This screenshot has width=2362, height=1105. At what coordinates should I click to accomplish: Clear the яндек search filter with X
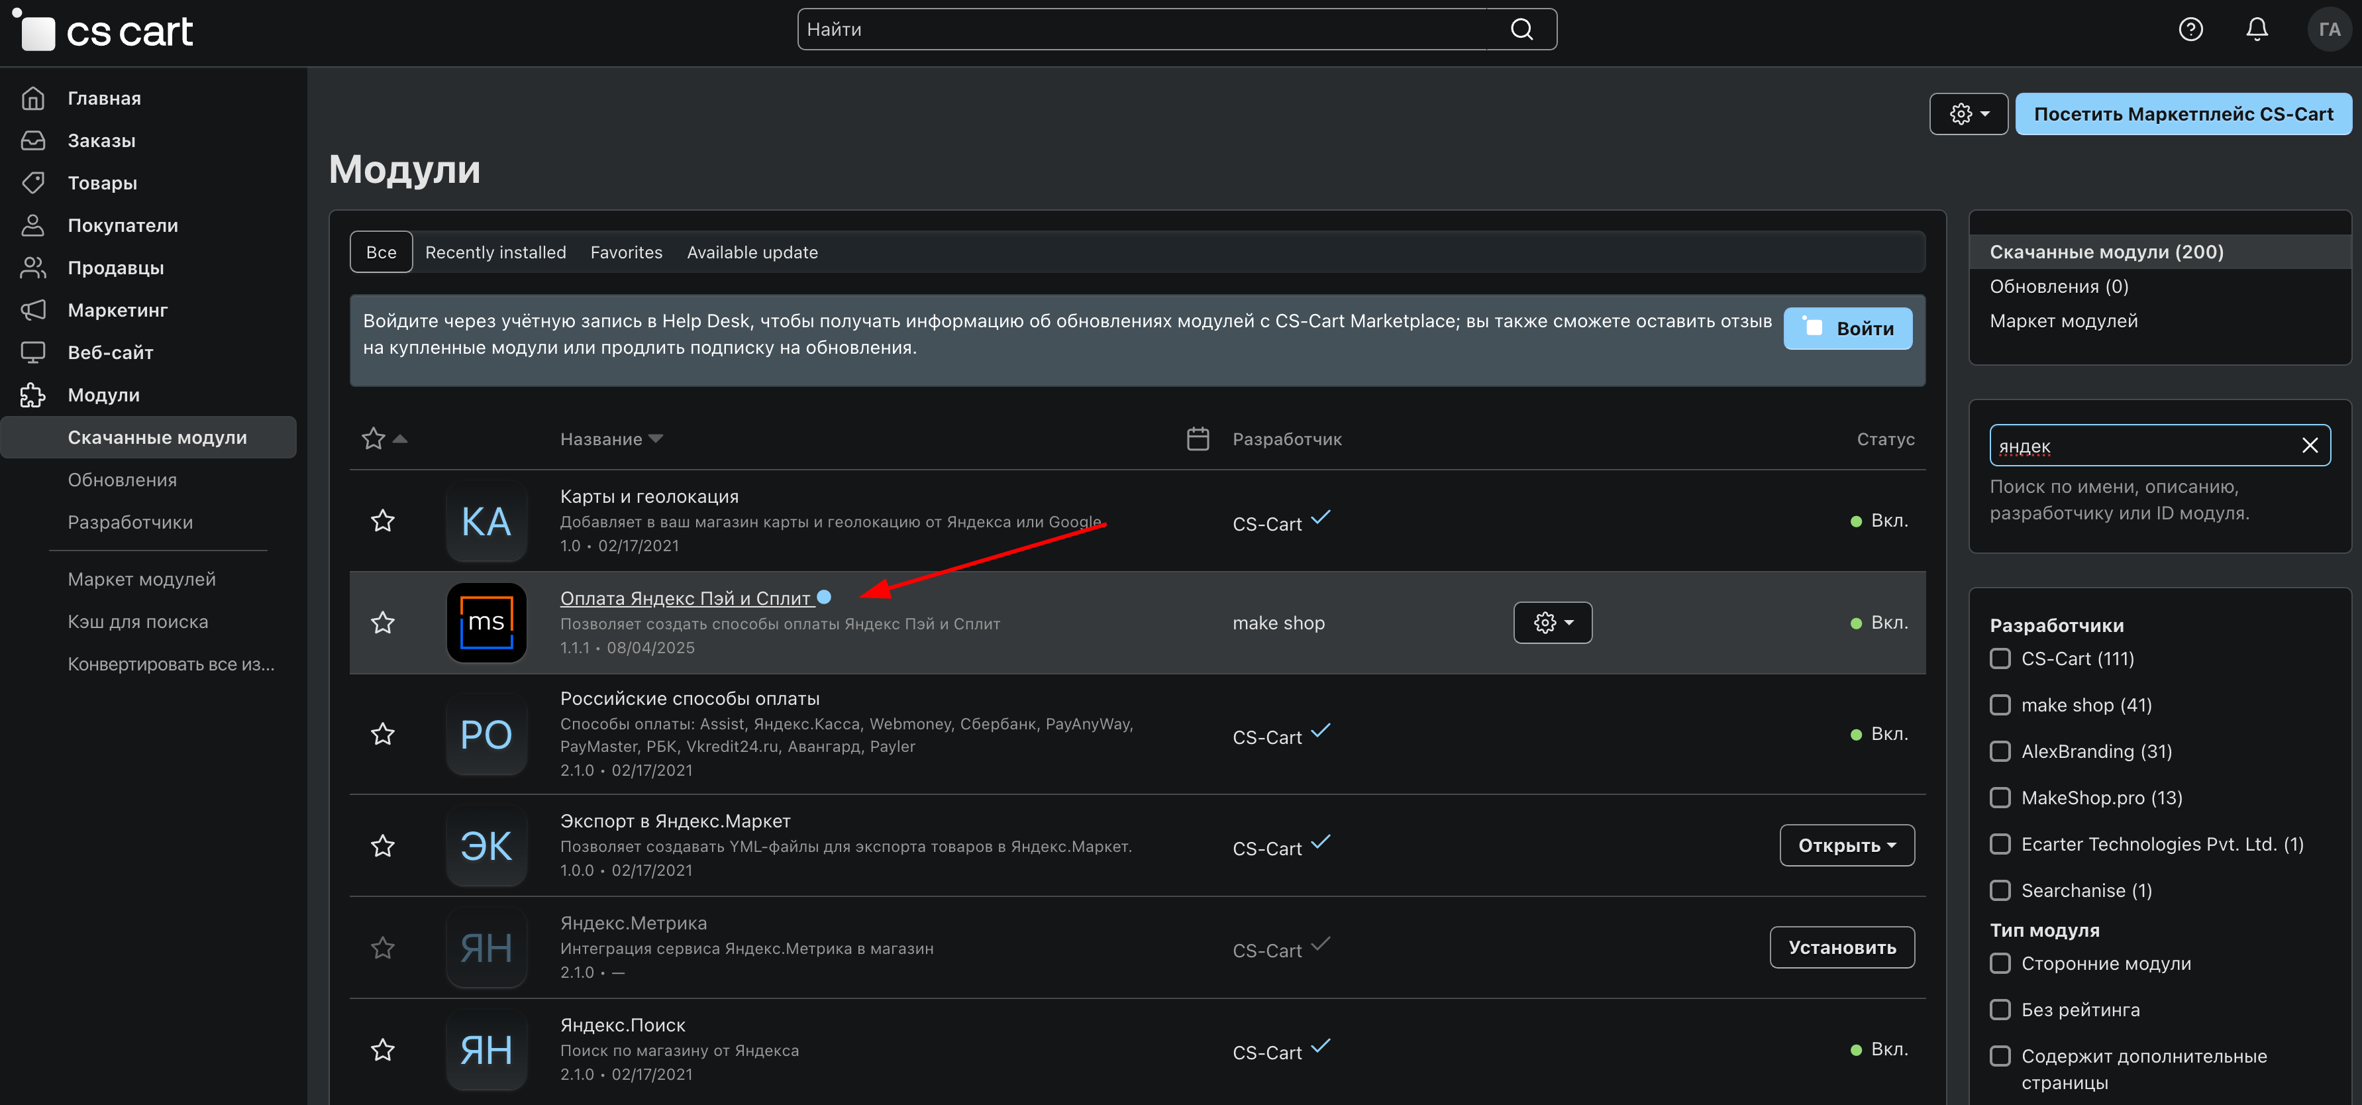(x=2309, y=446)
